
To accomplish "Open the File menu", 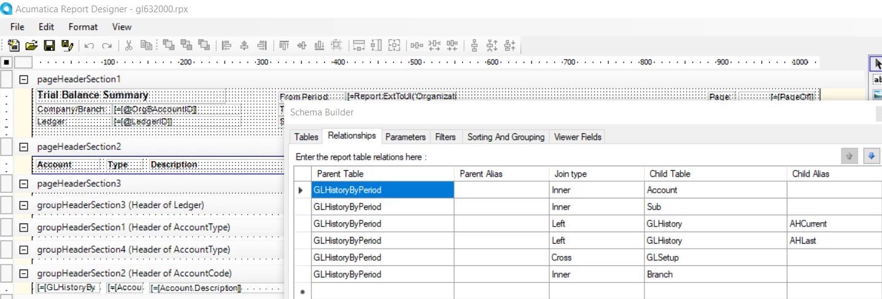I will point(17,27).
